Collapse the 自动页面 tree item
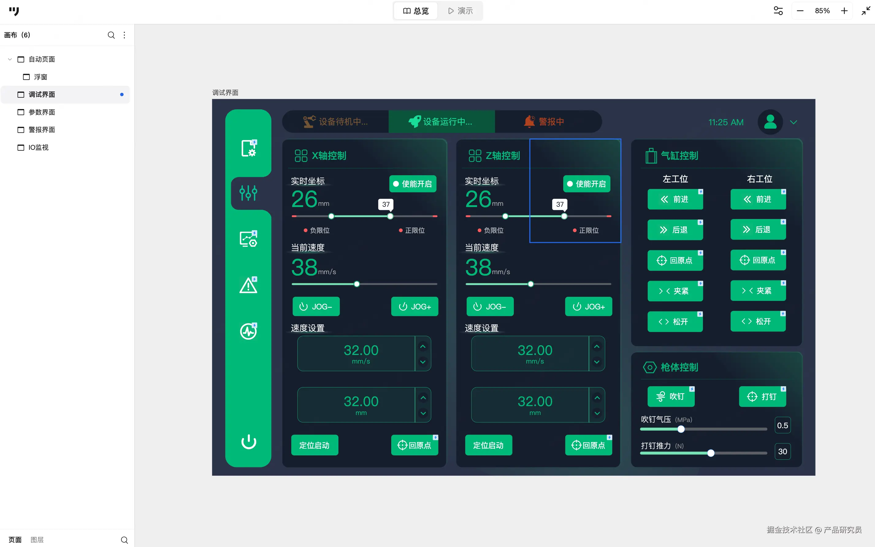This screenshot has width=875, height=547. (x=10, y=59)
